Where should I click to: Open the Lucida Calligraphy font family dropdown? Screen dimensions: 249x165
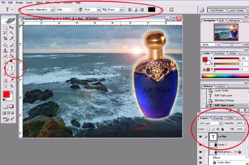click(52, 10)
